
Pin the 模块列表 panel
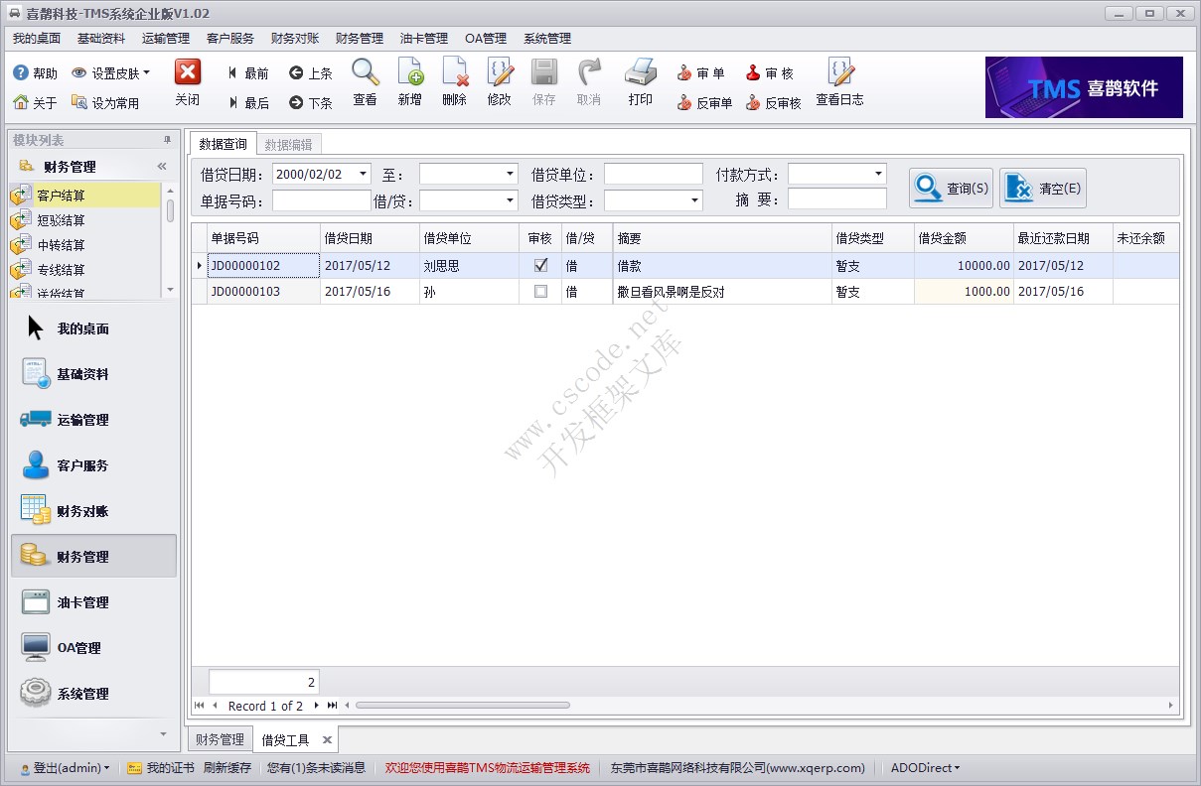click(x=167, y=140)
